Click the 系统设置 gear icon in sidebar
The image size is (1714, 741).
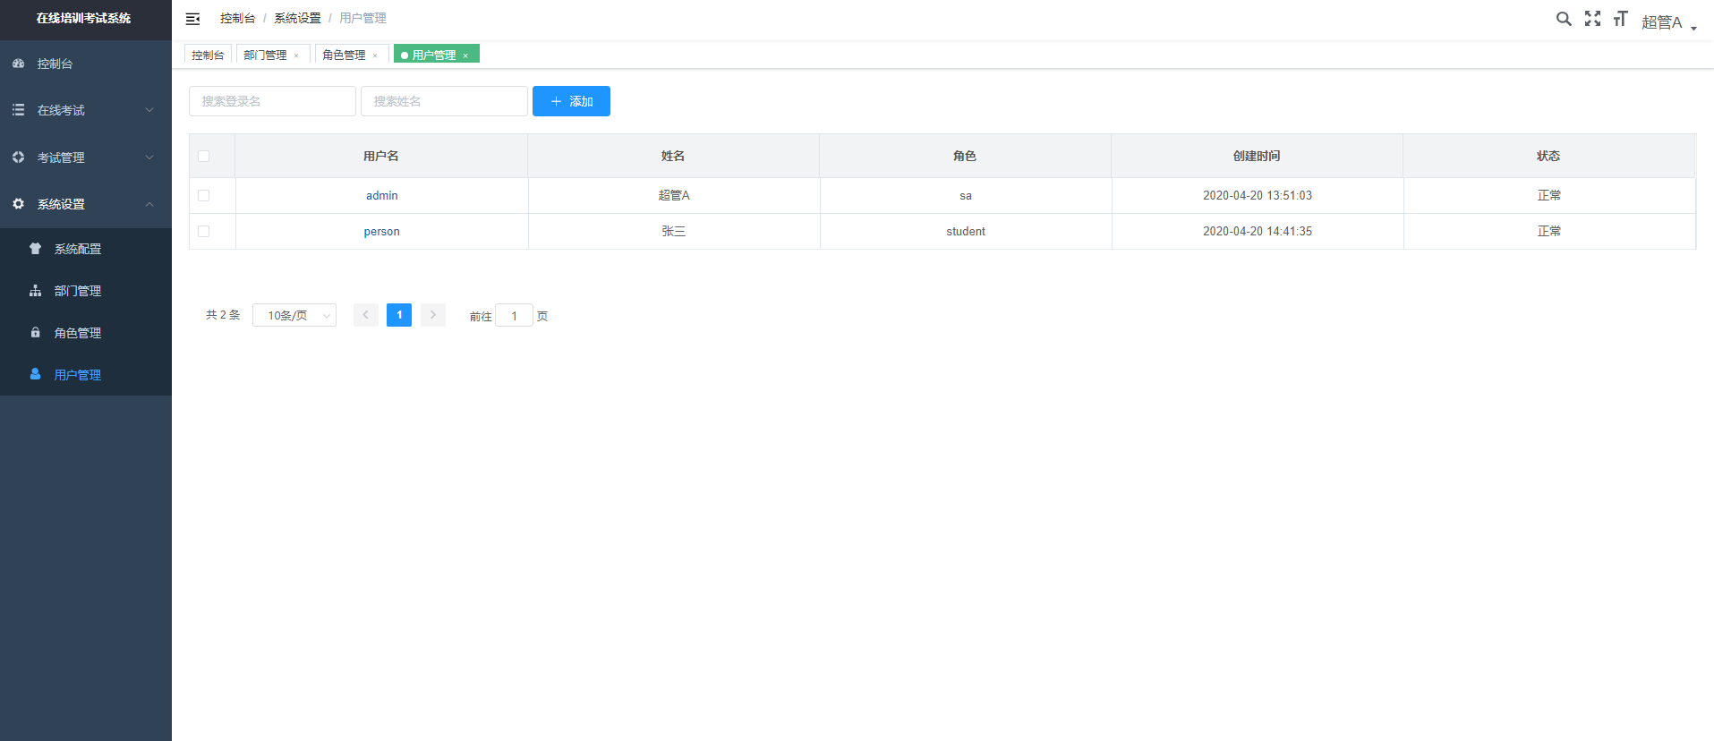click(x=19, y=204)
